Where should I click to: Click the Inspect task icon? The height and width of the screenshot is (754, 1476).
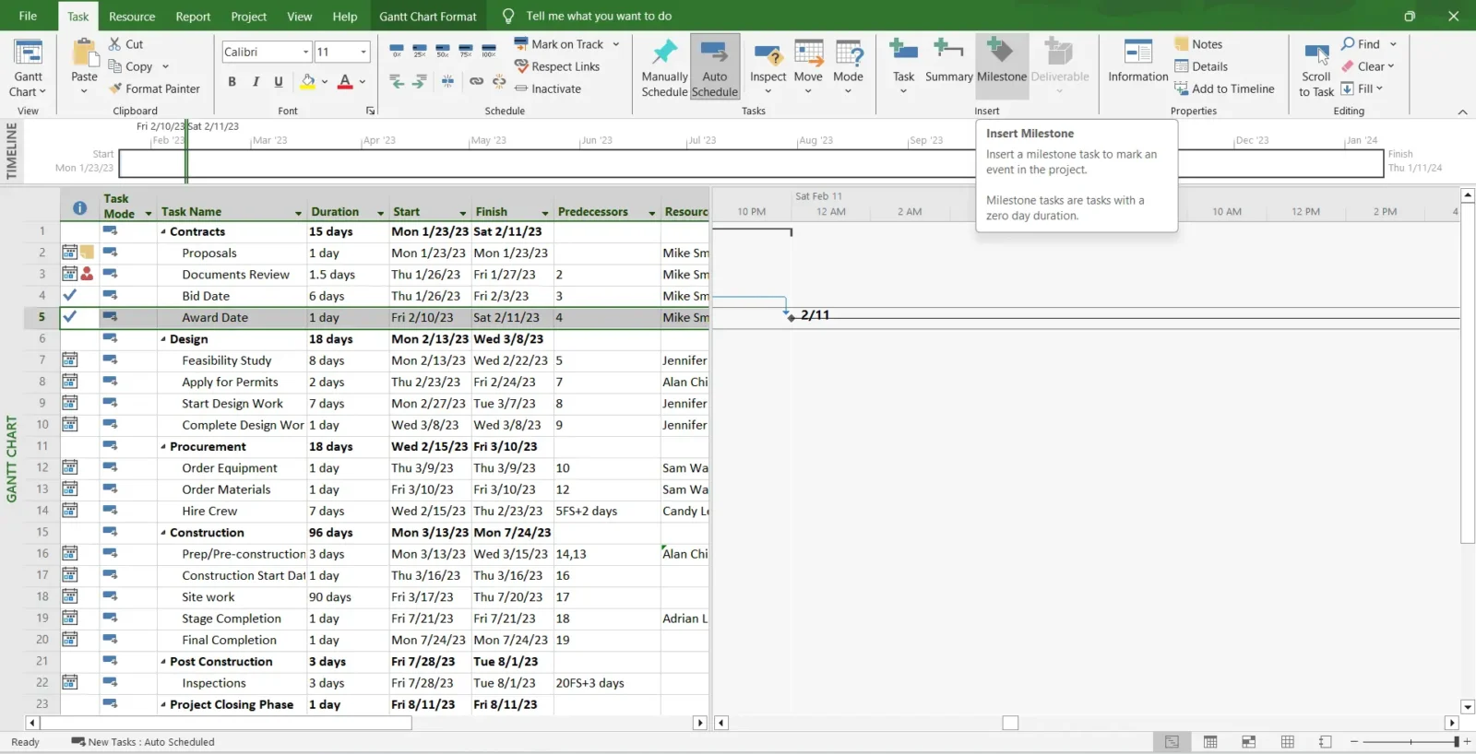coord(768,55)
